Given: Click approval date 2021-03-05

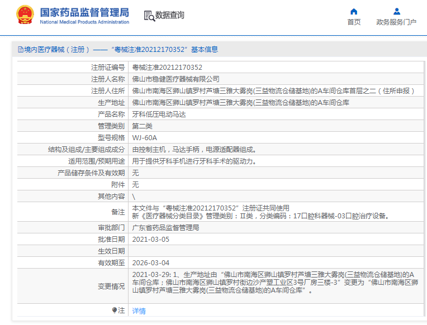Looking at the screenshot, I should (150, 240).
